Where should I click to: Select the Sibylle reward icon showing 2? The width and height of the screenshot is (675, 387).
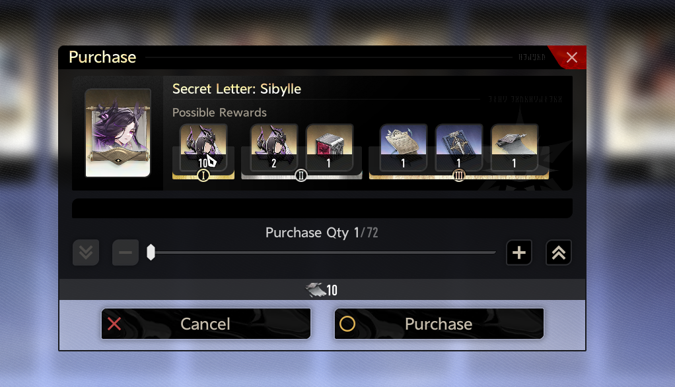274,147
